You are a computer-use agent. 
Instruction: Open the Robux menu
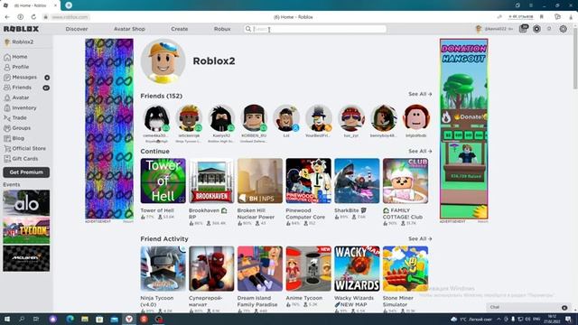click(222, 29)
